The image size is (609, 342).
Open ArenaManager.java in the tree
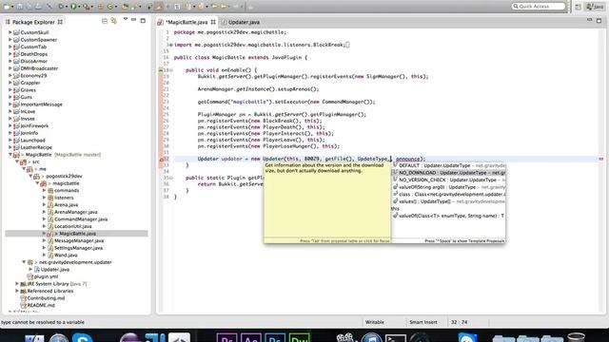point(76,212)
